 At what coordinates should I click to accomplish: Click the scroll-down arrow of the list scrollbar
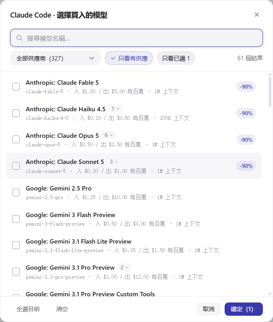pyautogui.click(x=270, y=294)
